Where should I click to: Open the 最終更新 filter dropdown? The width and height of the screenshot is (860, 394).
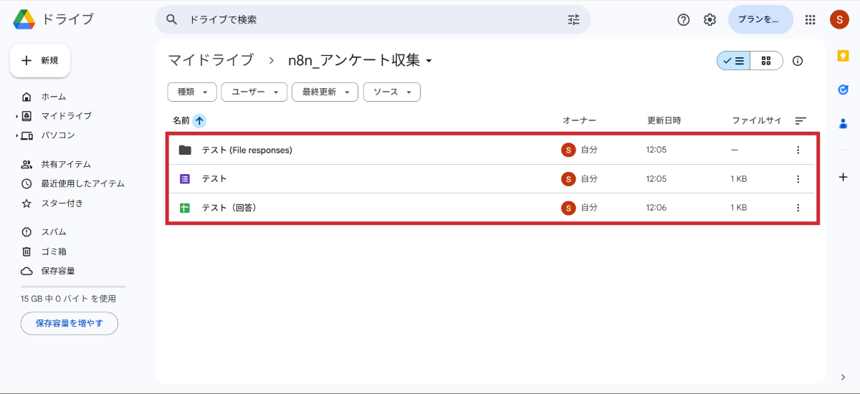(325, 92)
